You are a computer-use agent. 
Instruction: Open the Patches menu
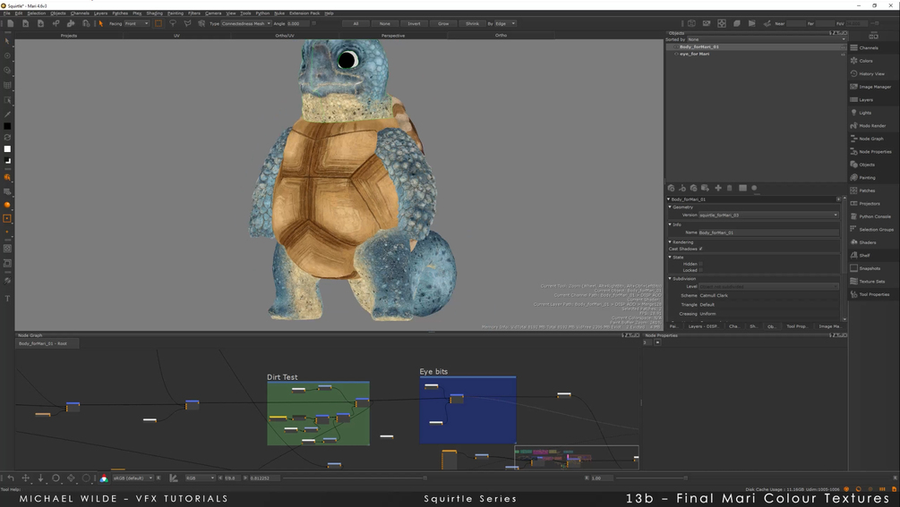(120, 13)
